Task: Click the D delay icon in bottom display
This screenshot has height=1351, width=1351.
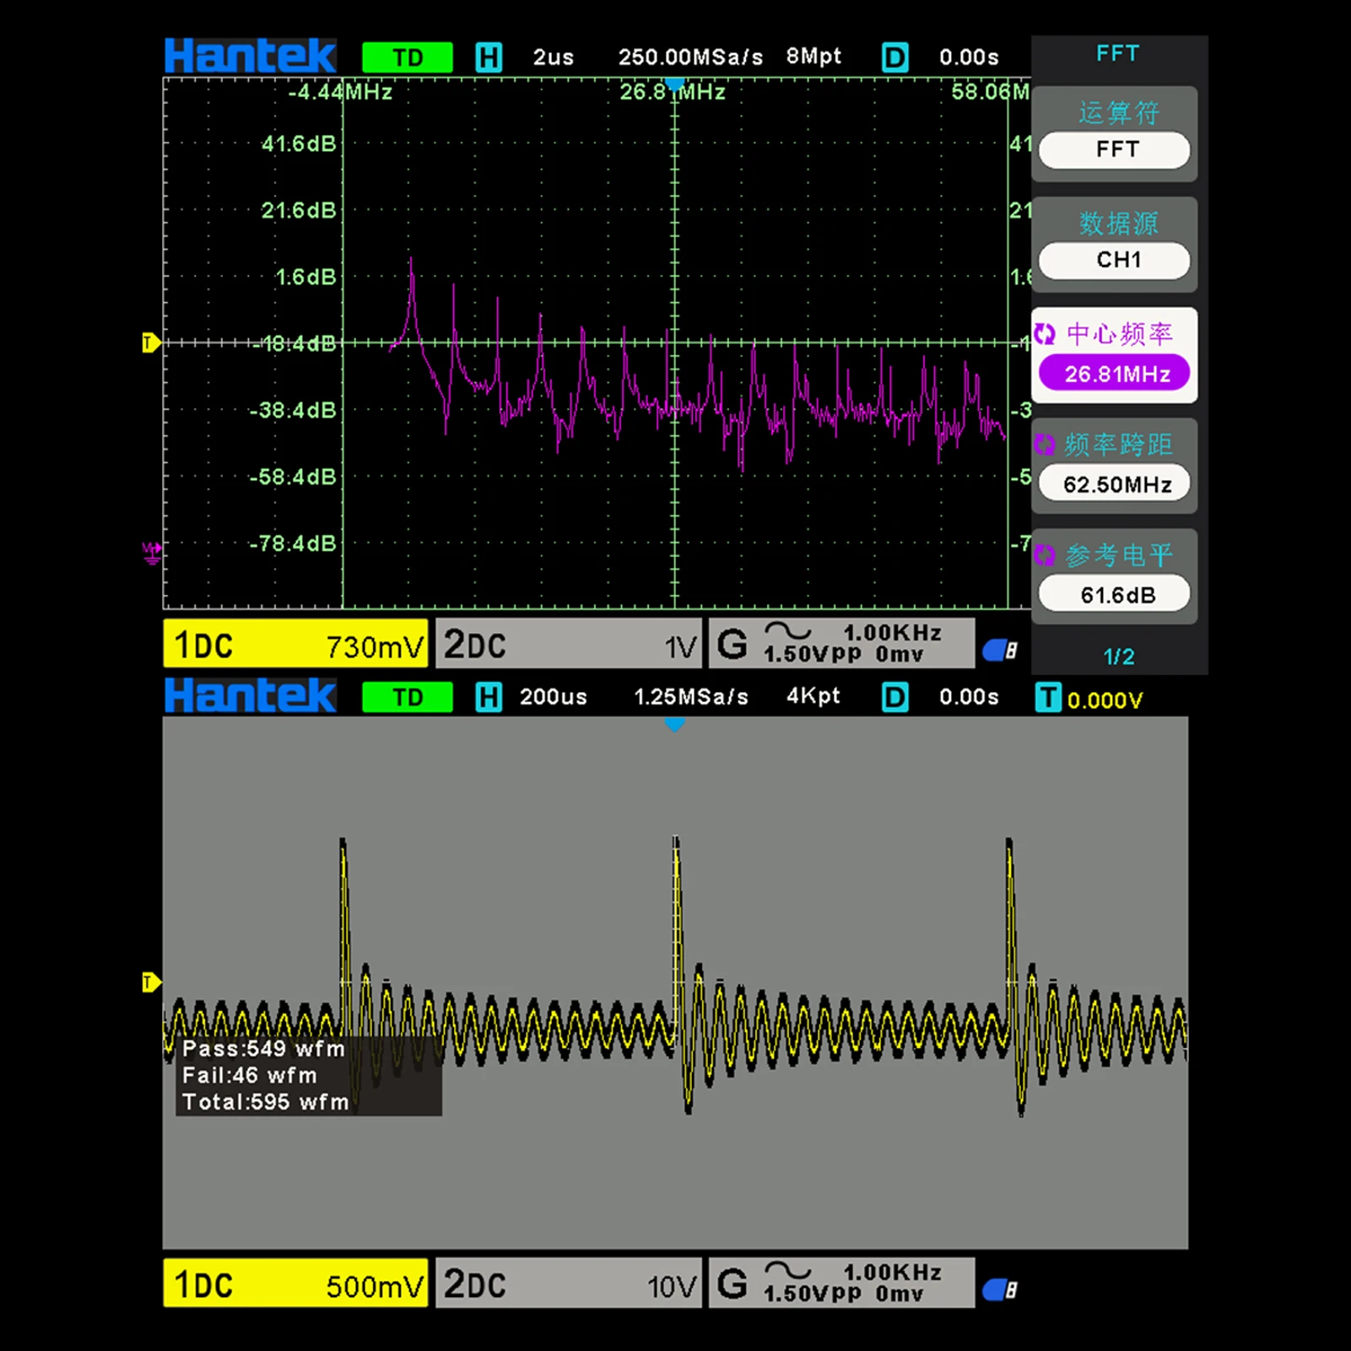Action: pos(894,697)
